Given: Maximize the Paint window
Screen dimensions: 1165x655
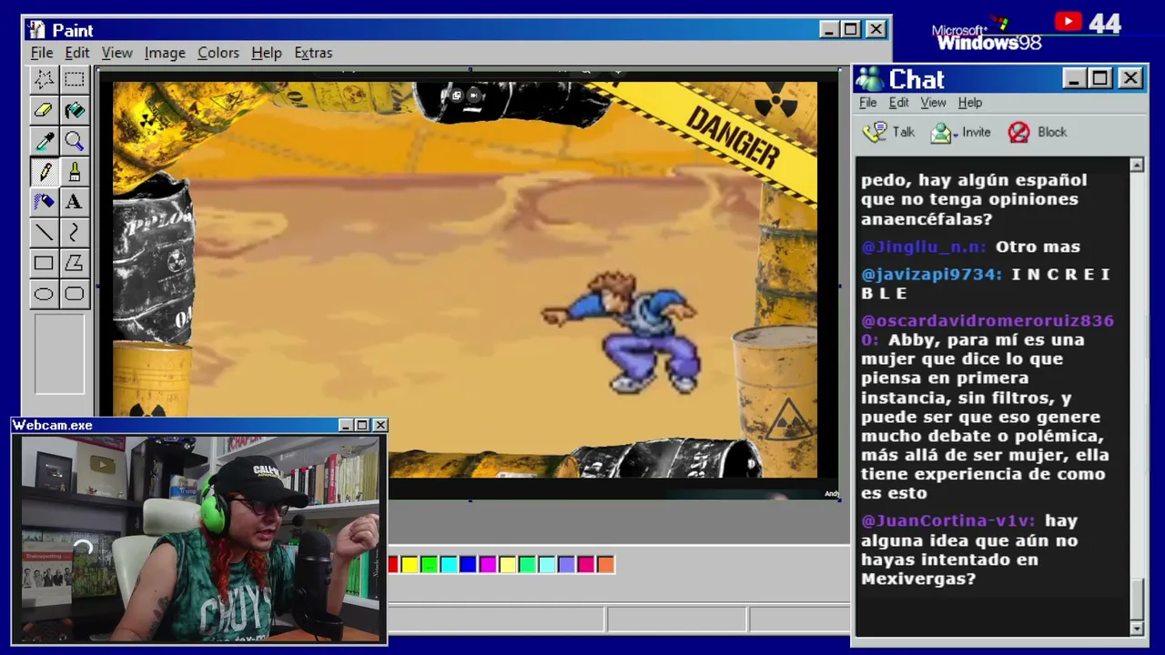Looking at the screenshot, I should pyautogui.click(x=851, y=29).
